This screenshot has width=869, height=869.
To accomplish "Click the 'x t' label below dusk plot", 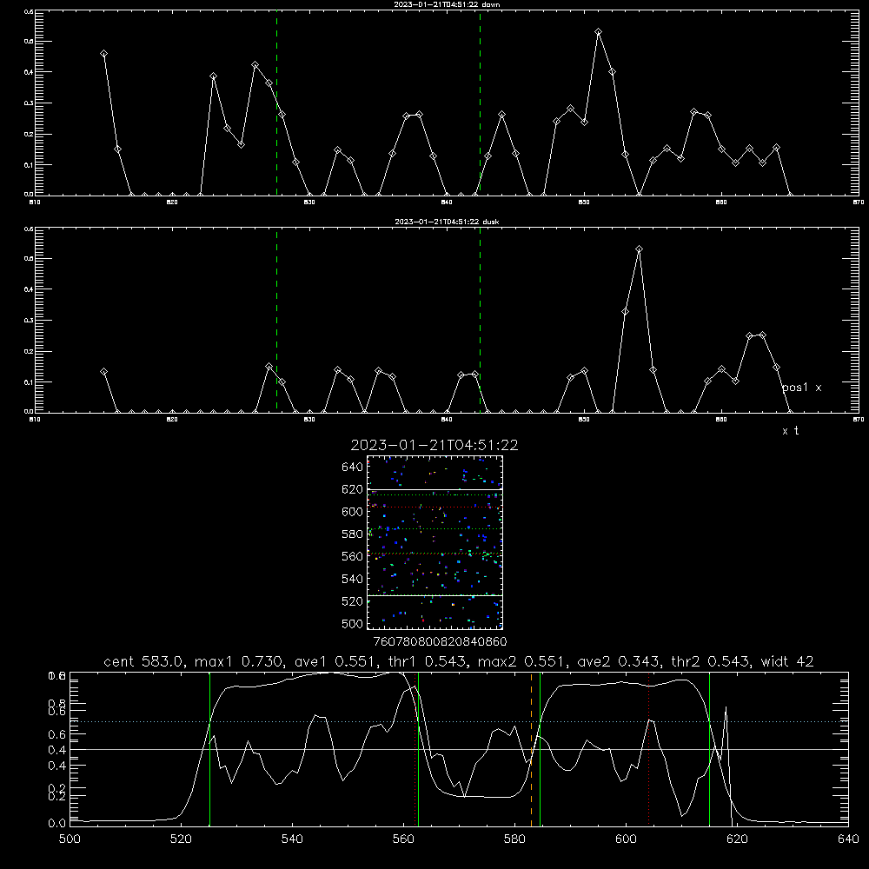I will pos(791,431).
